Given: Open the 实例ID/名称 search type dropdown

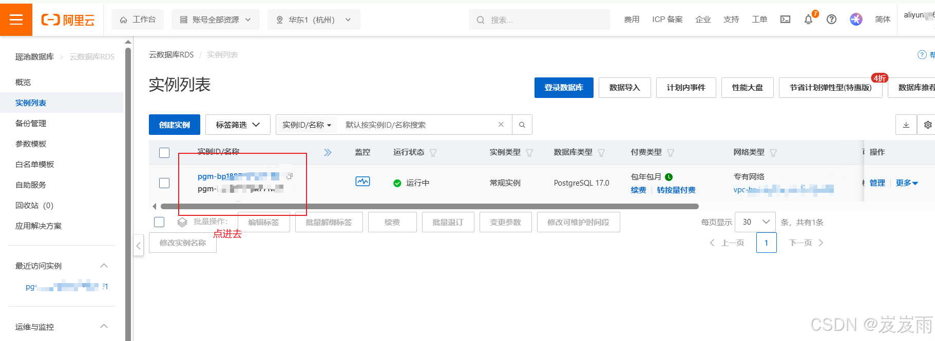Looking at the screenshot, I should [307, 125].
